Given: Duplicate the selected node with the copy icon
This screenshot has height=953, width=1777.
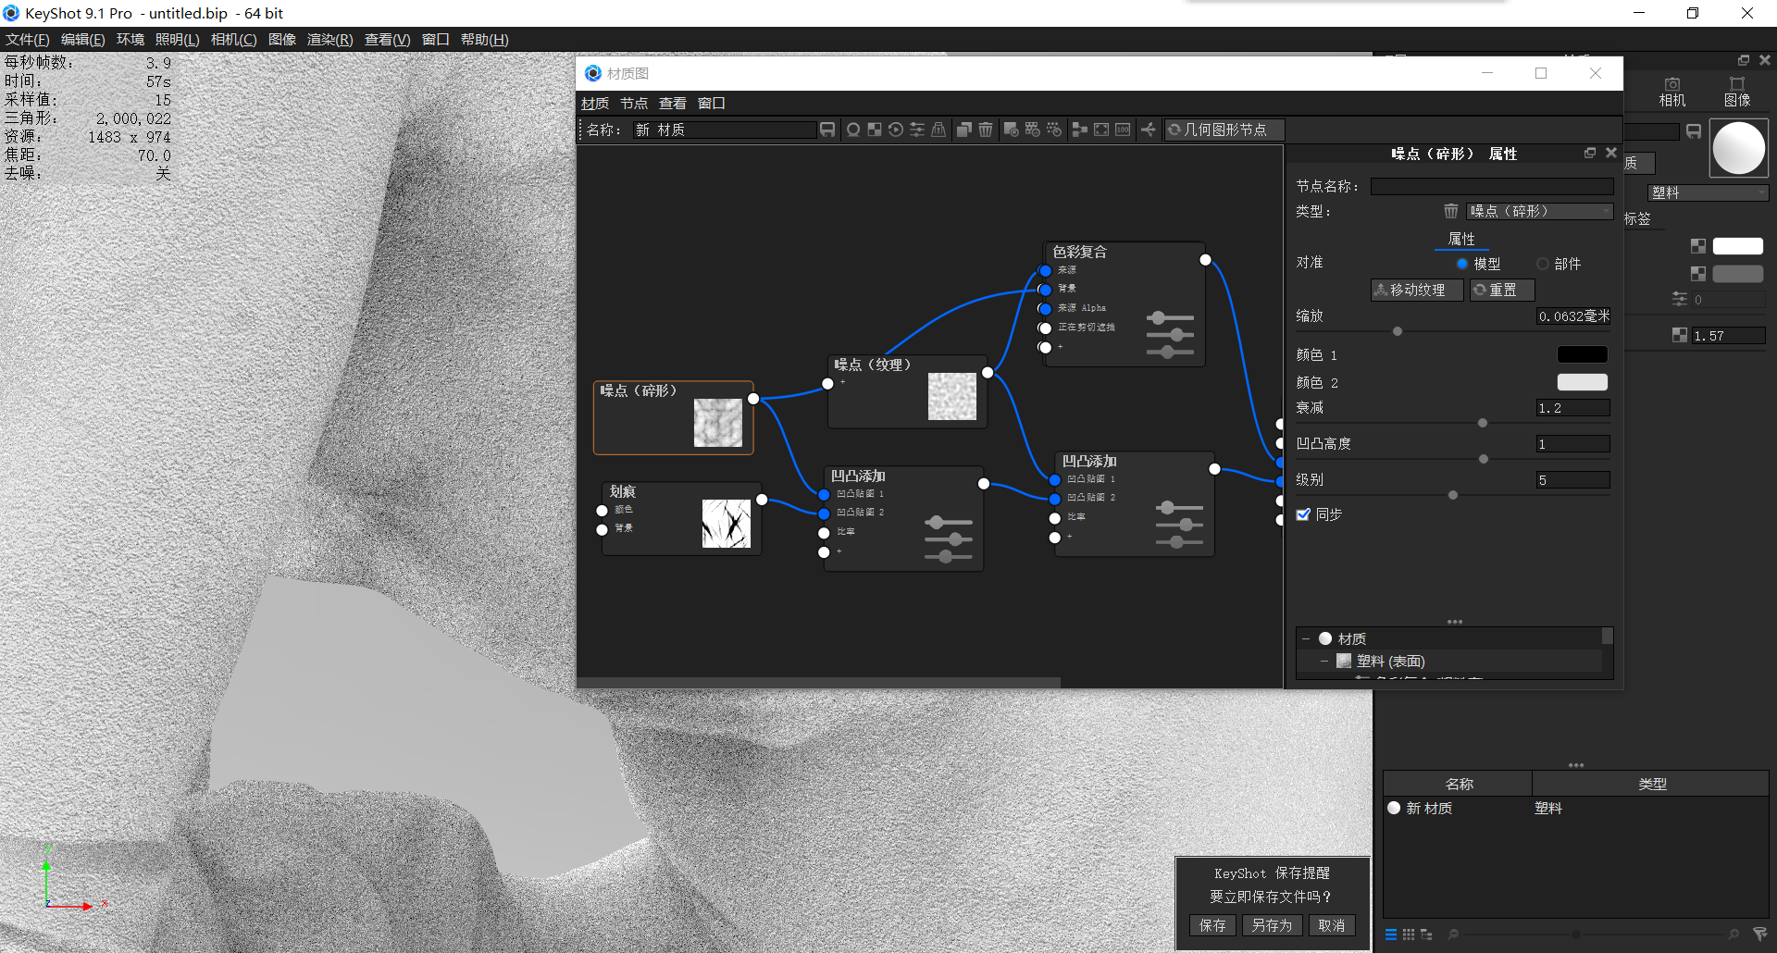Looking at the screenshot, I should (x=963, y=130).
